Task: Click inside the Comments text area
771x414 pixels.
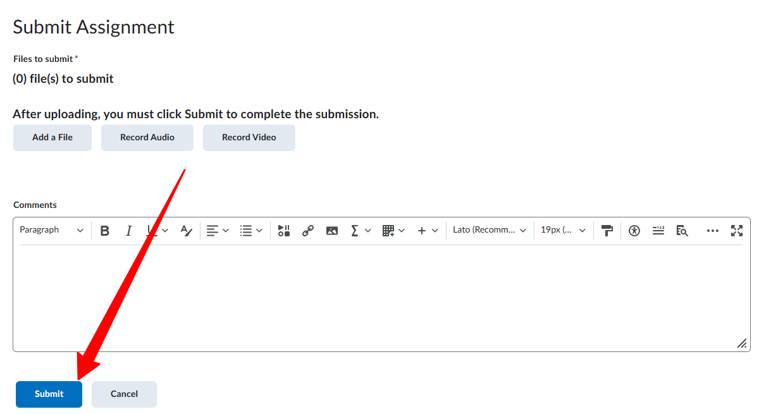Action: tap(381, 297)
